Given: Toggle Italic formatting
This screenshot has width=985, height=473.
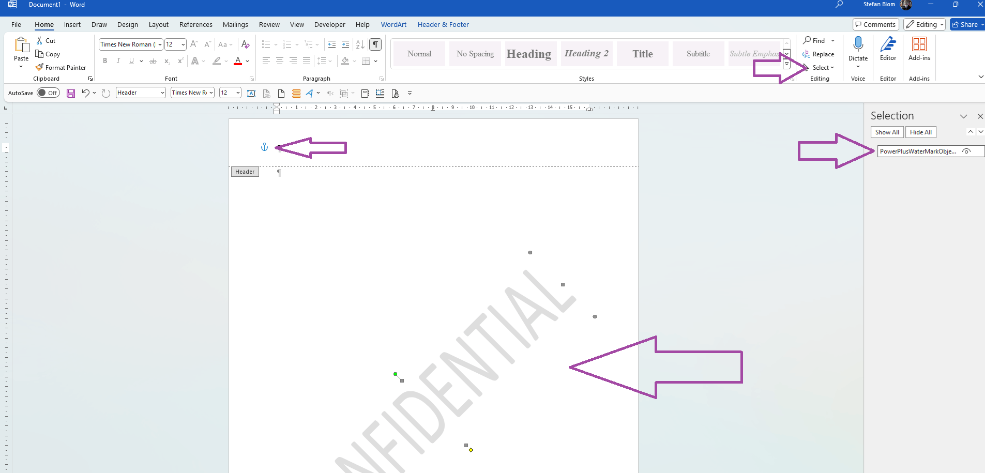Looking at the screenshot, I should [x=118, y=61].
